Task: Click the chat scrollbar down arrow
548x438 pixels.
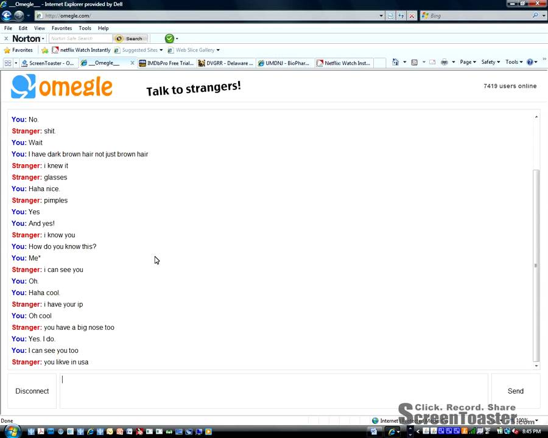Action: 536,366
